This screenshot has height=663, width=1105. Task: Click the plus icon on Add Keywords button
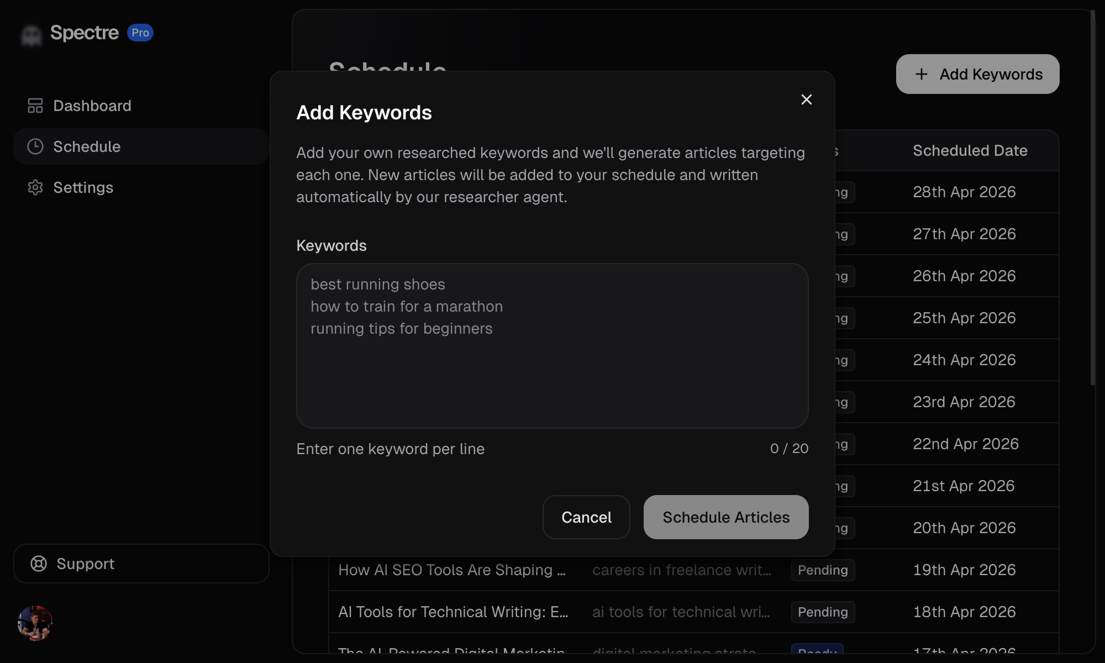[x=920, y=74]
